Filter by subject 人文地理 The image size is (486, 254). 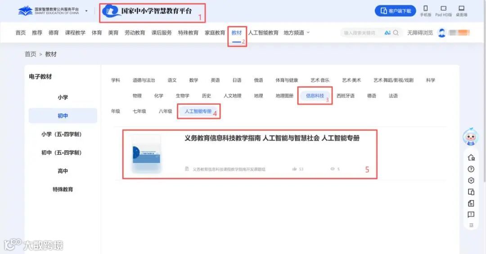click(x=233, y=96)
